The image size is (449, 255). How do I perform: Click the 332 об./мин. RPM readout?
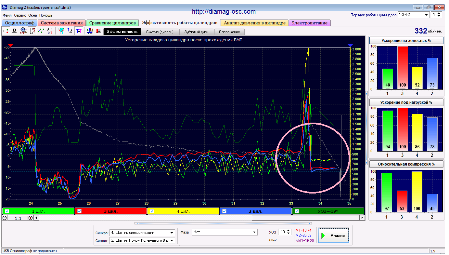[x=429, y=31]
